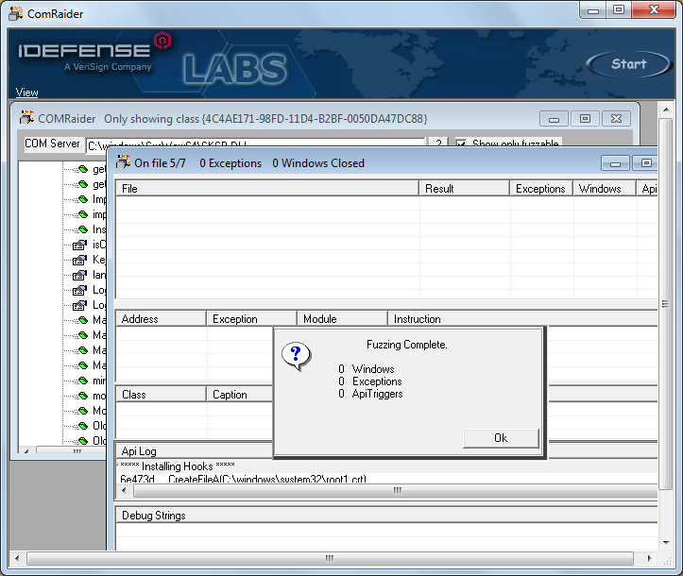This screenshot has width=683, height=576.
Task: Click the Address column header
Action: click(x=161, y=319)
